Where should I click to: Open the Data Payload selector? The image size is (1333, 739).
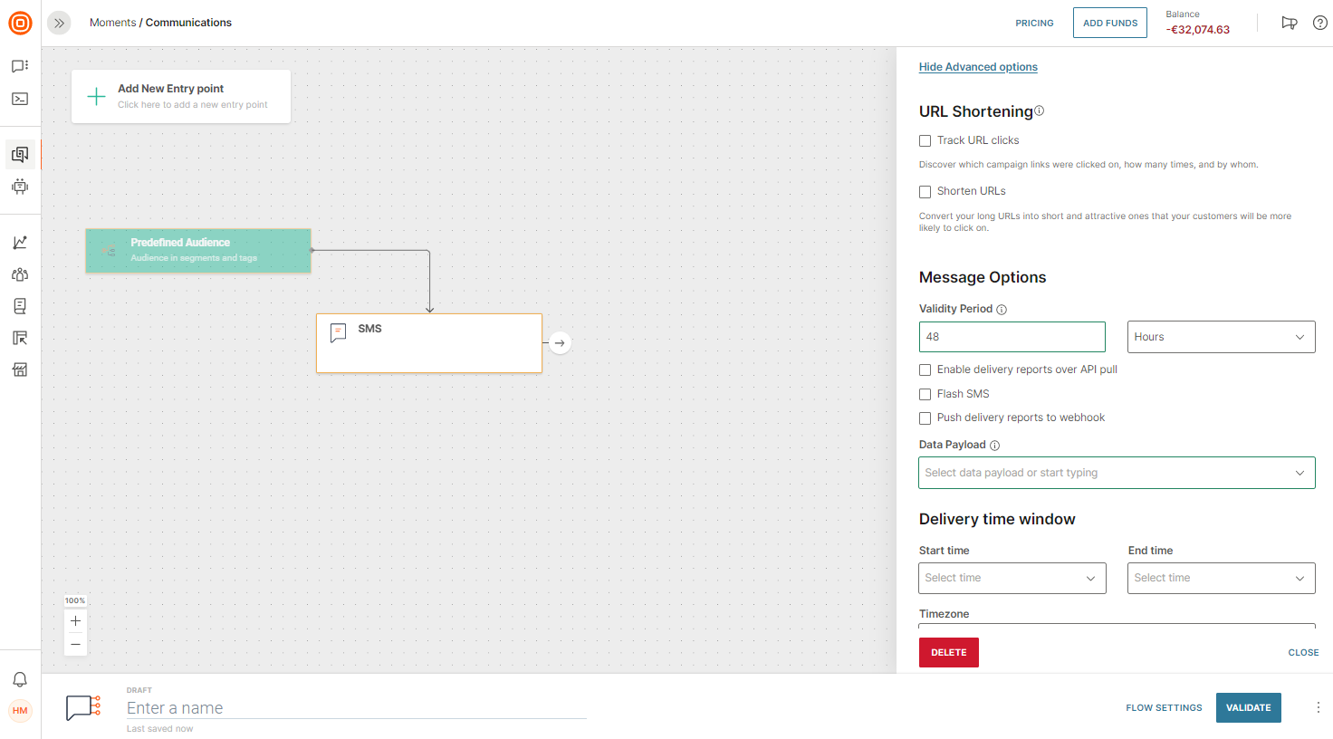pyautogui.click(x=1117, y=472)
